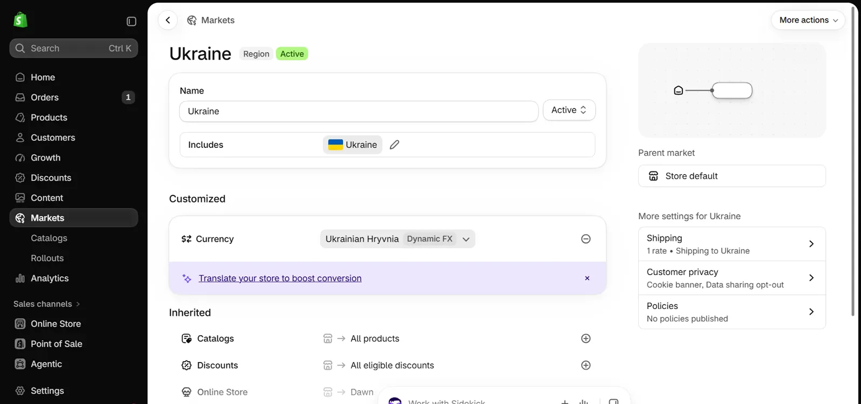Open the Customer privacy row chevron

click(x=811, y=278)
